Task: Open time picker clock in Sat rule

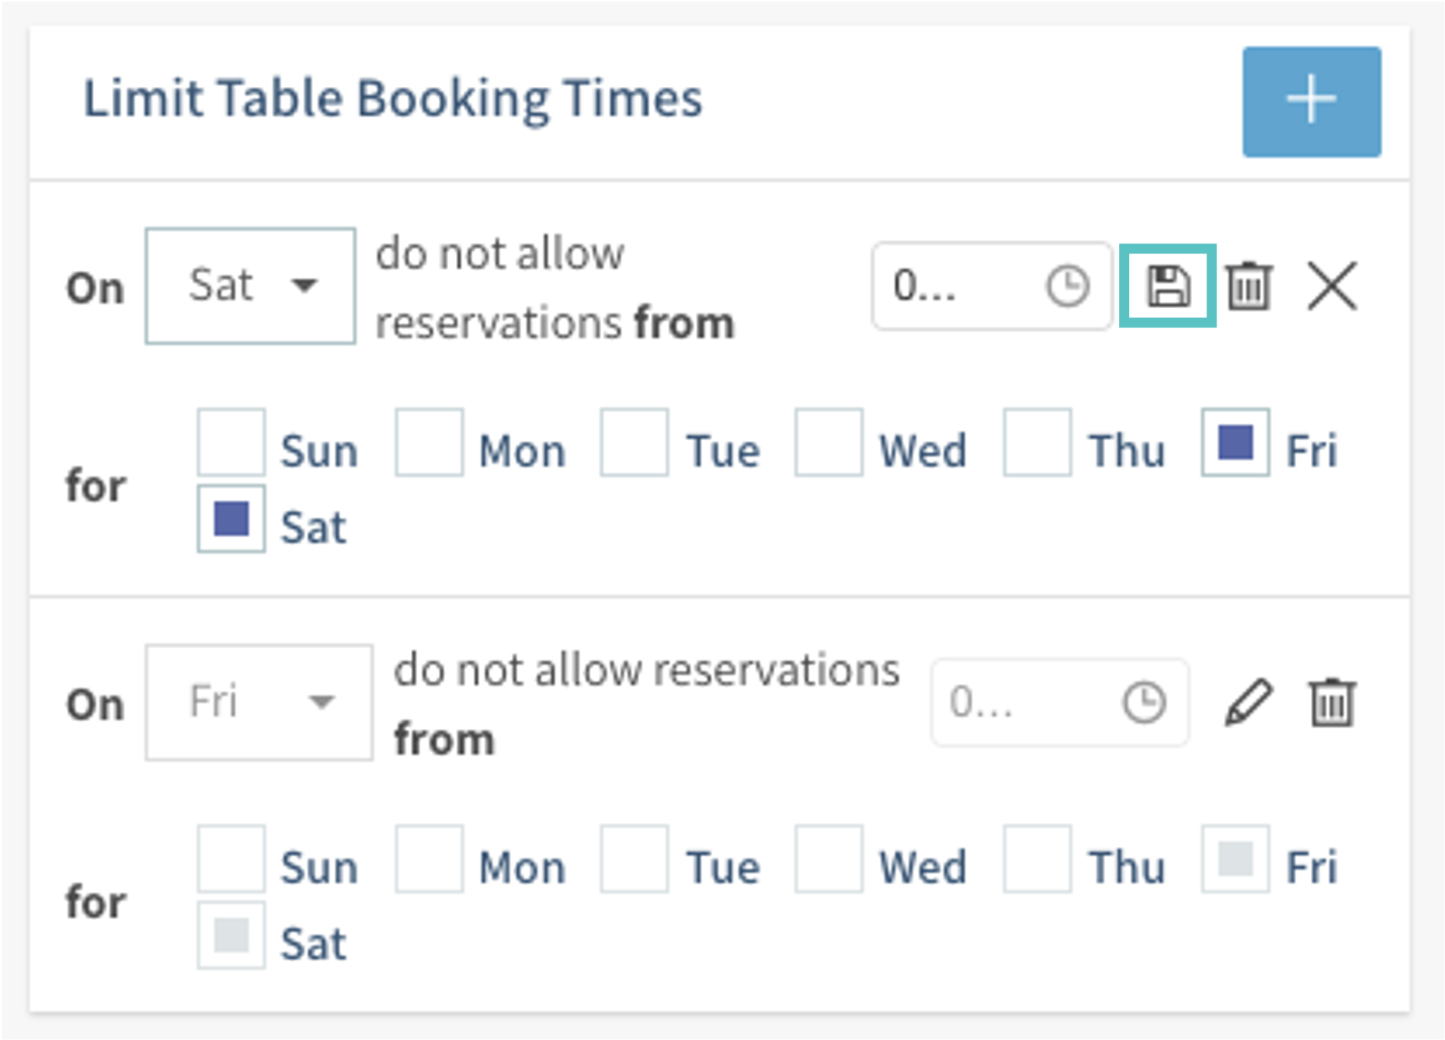Action: tap(1067, 286)
